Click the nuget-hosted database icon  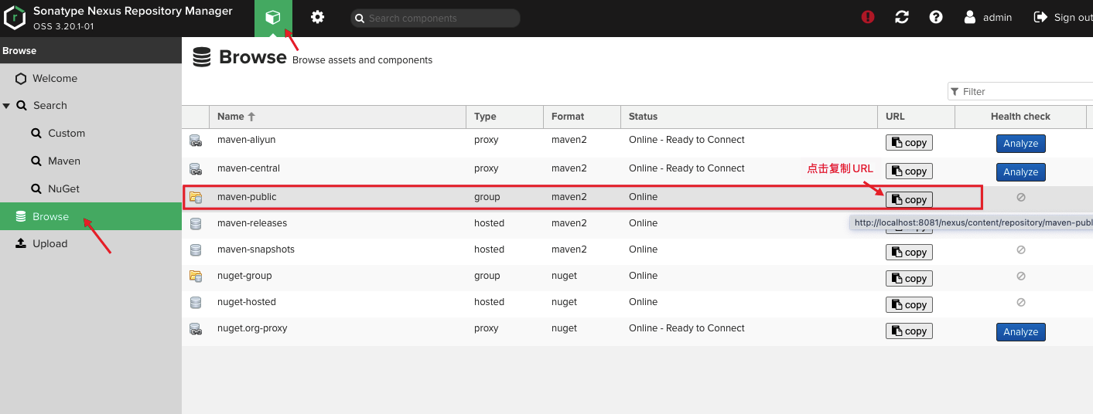(x=196, y=303)
